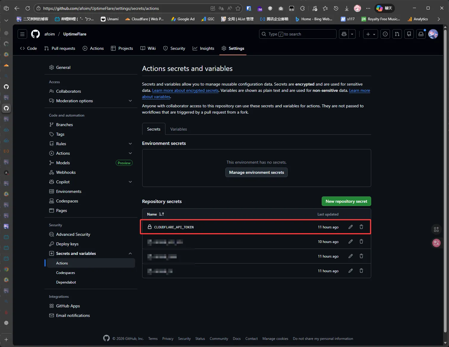Expand Moderation options in the sidebar
The width and height of the screenshot is (449, 347).
click(x=130, y=101)
